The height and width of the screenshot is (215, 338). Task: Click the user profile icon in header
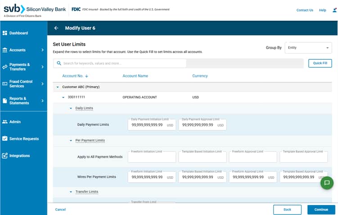334,10
